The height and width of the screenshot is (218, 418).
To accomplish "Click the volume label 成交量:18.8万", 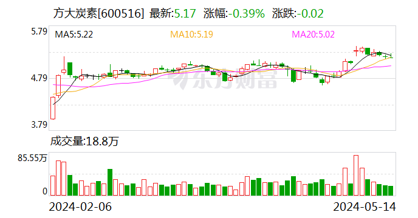I will coord(84,141).
